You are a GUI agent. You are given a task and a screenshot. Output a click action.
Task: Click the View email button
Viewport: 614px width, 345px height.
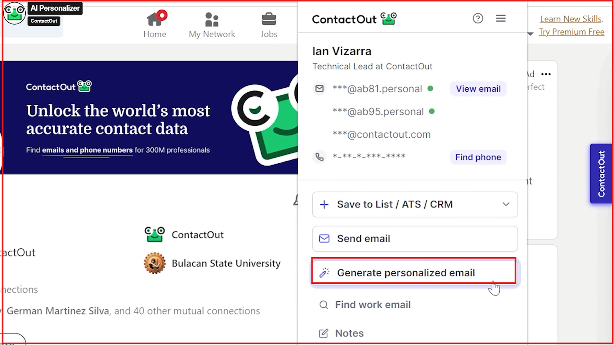(478, 89)
